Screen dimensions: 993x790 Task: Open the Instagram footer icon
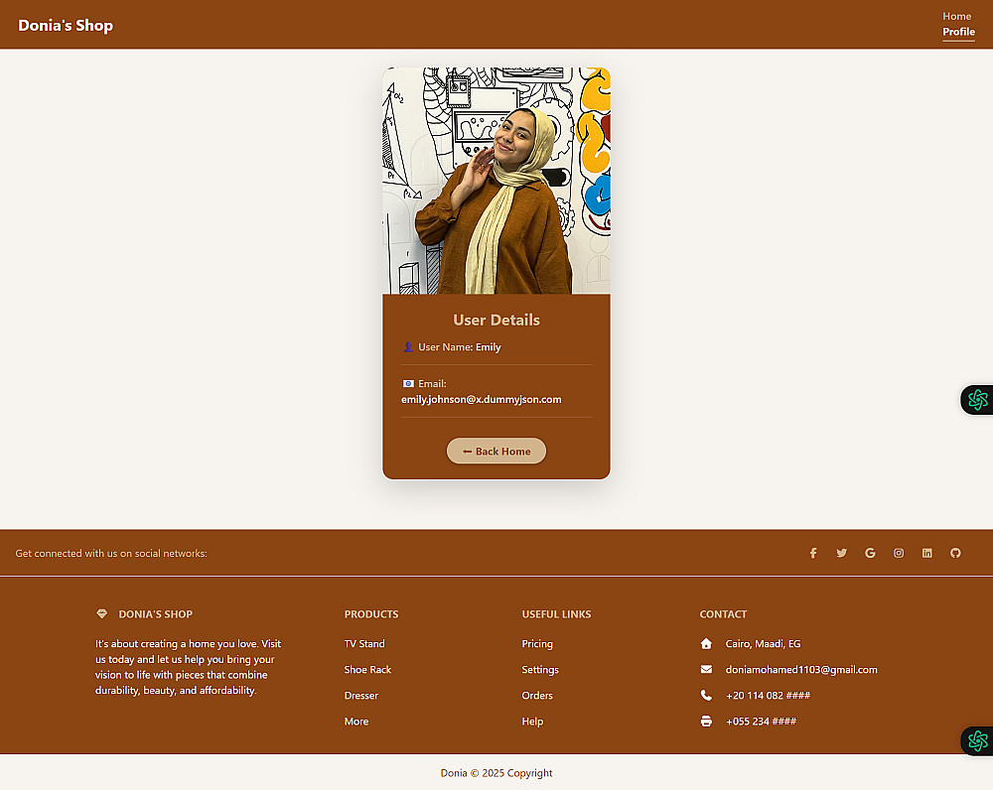(899, 553)
